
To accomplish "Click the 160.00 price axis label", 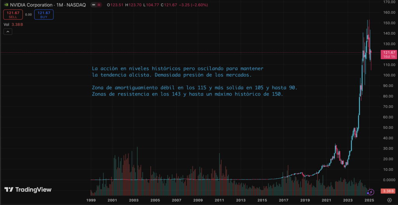I will (389, 12).
